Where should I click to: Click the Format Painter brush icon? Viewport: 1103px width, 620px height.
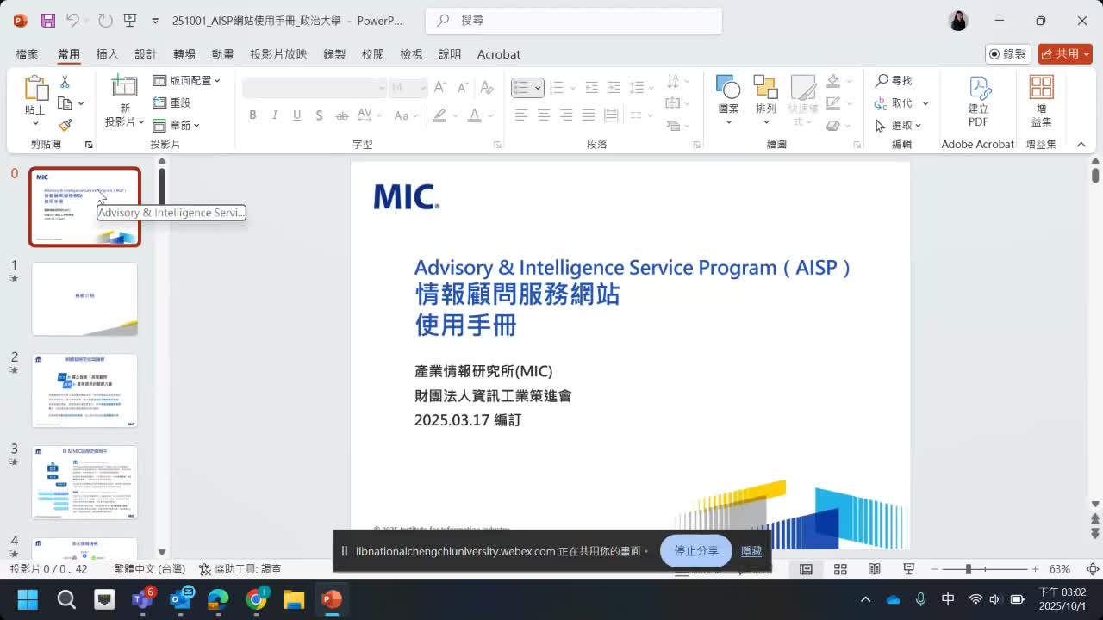65,125
